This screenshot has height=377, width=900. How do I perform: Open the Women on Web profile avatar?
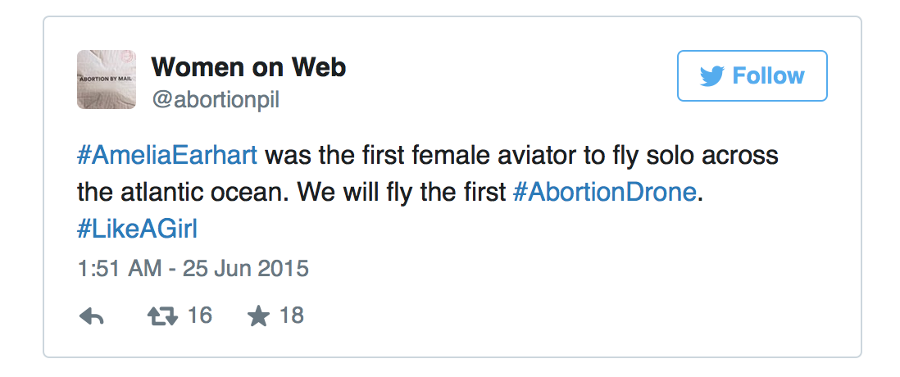click(x=107, y=79)
